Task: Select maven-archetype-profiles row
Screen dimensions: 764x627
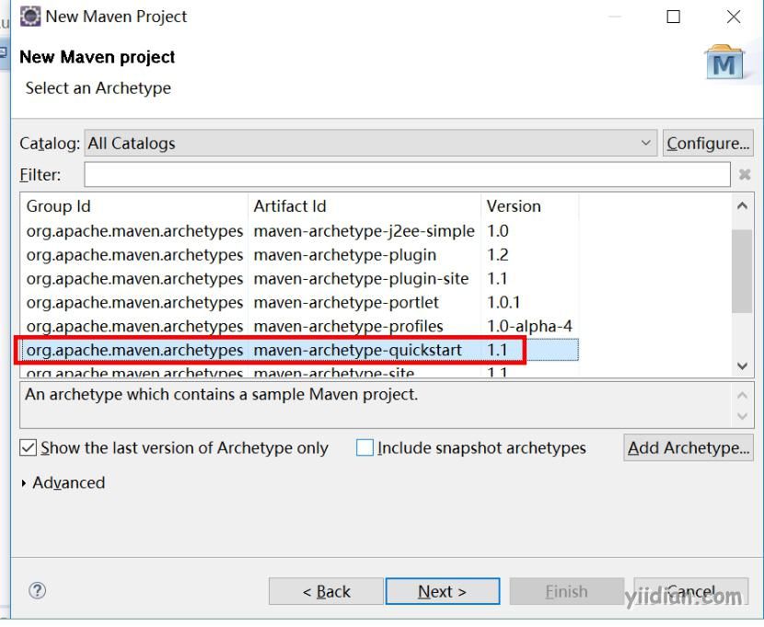Action: pyautogui.click(x=300, y=326)
